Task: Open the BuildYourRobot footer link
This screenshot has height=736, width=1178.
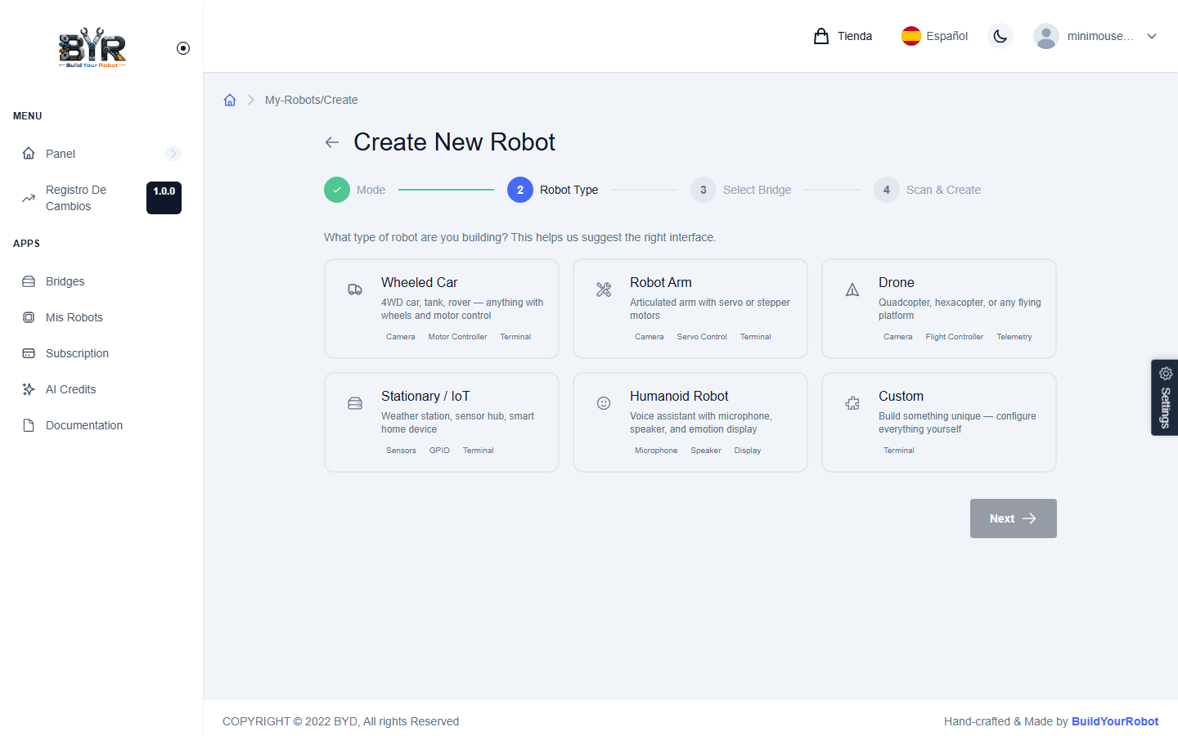Action: pyautogui.click(x=1115, y=721)
